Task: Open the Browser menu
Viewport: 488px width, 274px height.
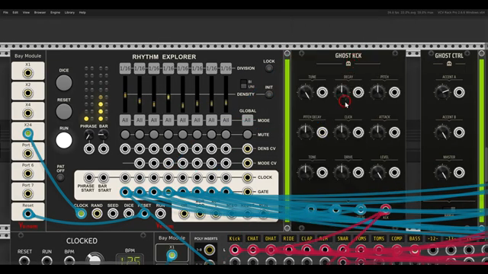Action: coord(40,12)
